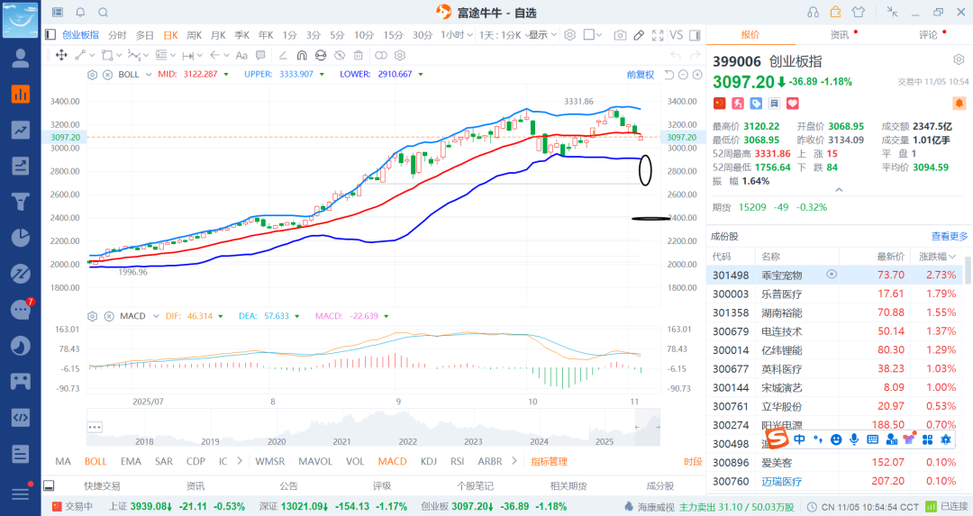973x516 pixels.
Task: Open the messages chat bubble in sidebar
Action: pyautogui.click(x=21, y=310)
